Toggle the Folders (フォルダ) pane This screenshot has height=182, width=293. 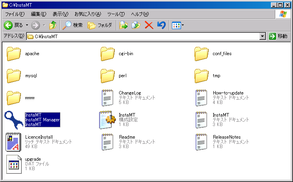click(x=100, y=25)
